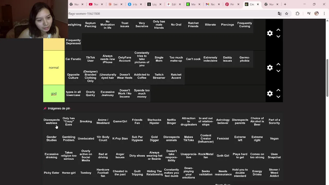Pick the 'Gold Digger' tile

pyautogui.click(x=154, y=138)
